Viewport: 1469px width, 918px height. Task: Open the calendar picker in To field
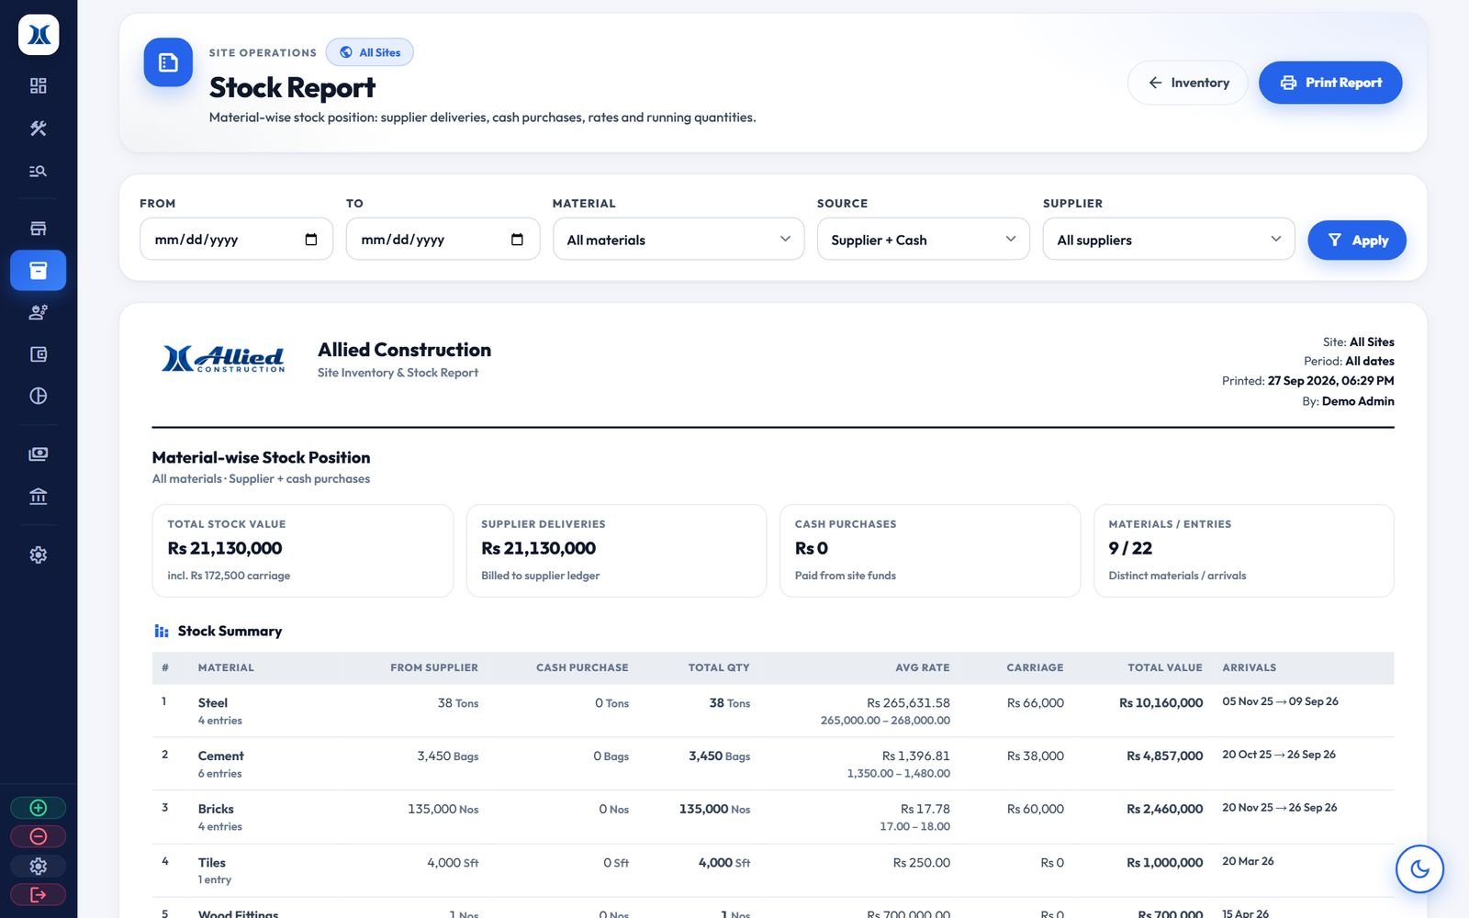(517, 240)
